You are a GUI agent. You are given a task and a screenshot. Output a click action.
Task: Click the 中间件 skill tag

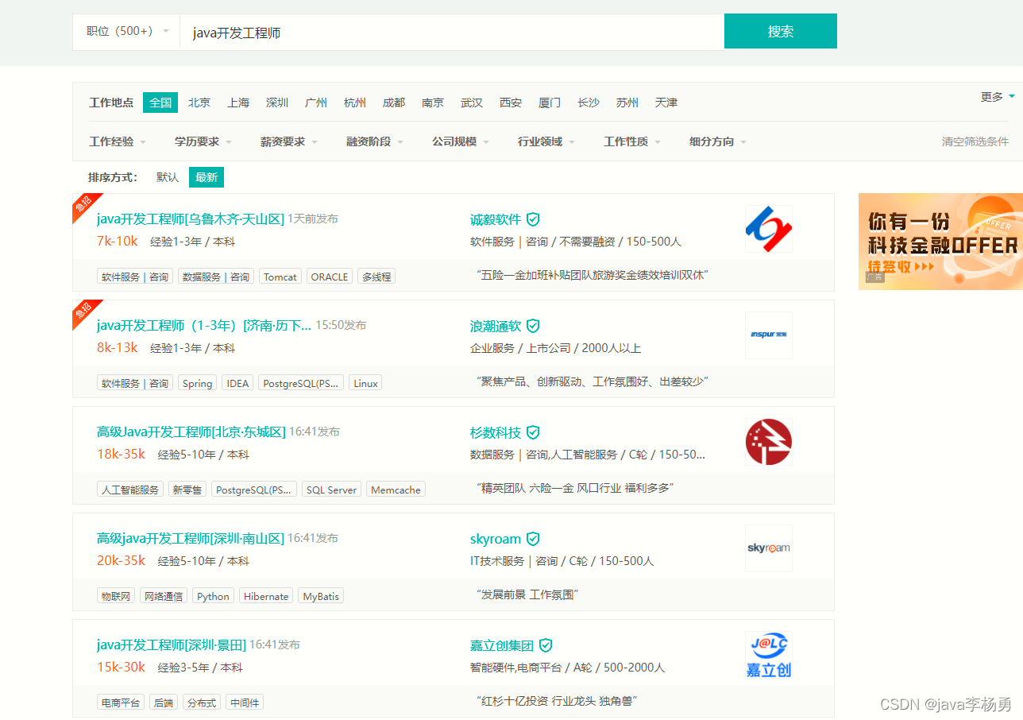click(x=245, y=703)
